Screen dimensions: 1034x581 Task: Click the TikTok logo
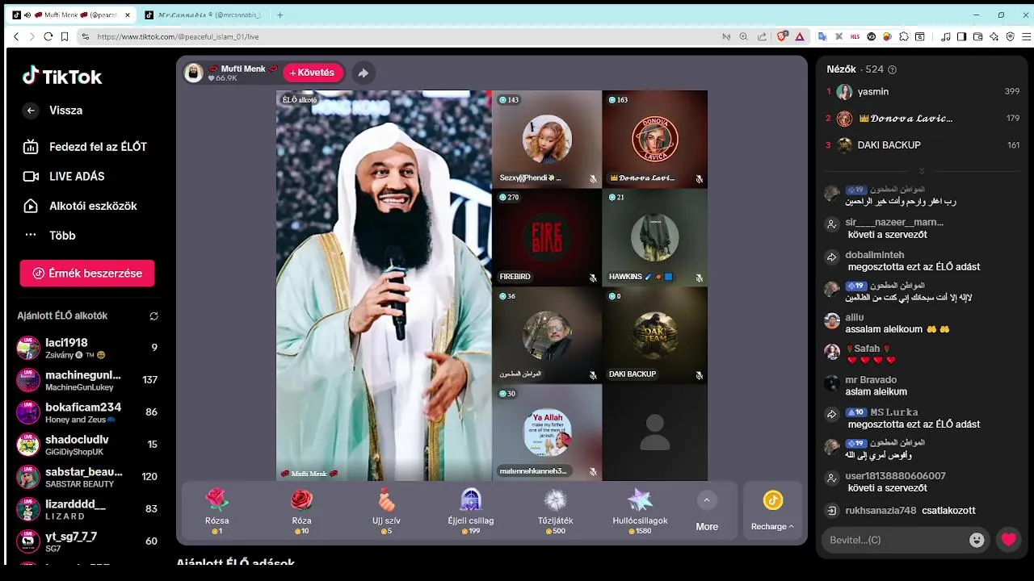click(62, 77)
